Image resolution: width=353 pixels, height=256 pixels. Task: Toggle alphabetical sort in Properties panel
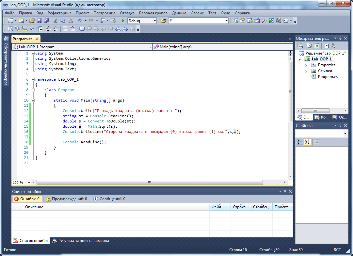(307, 142)
